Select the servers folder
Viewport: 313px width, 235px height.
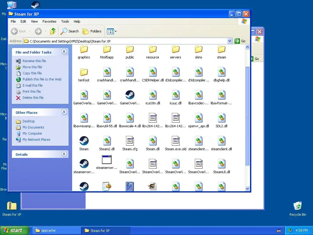tap(175, 52)
